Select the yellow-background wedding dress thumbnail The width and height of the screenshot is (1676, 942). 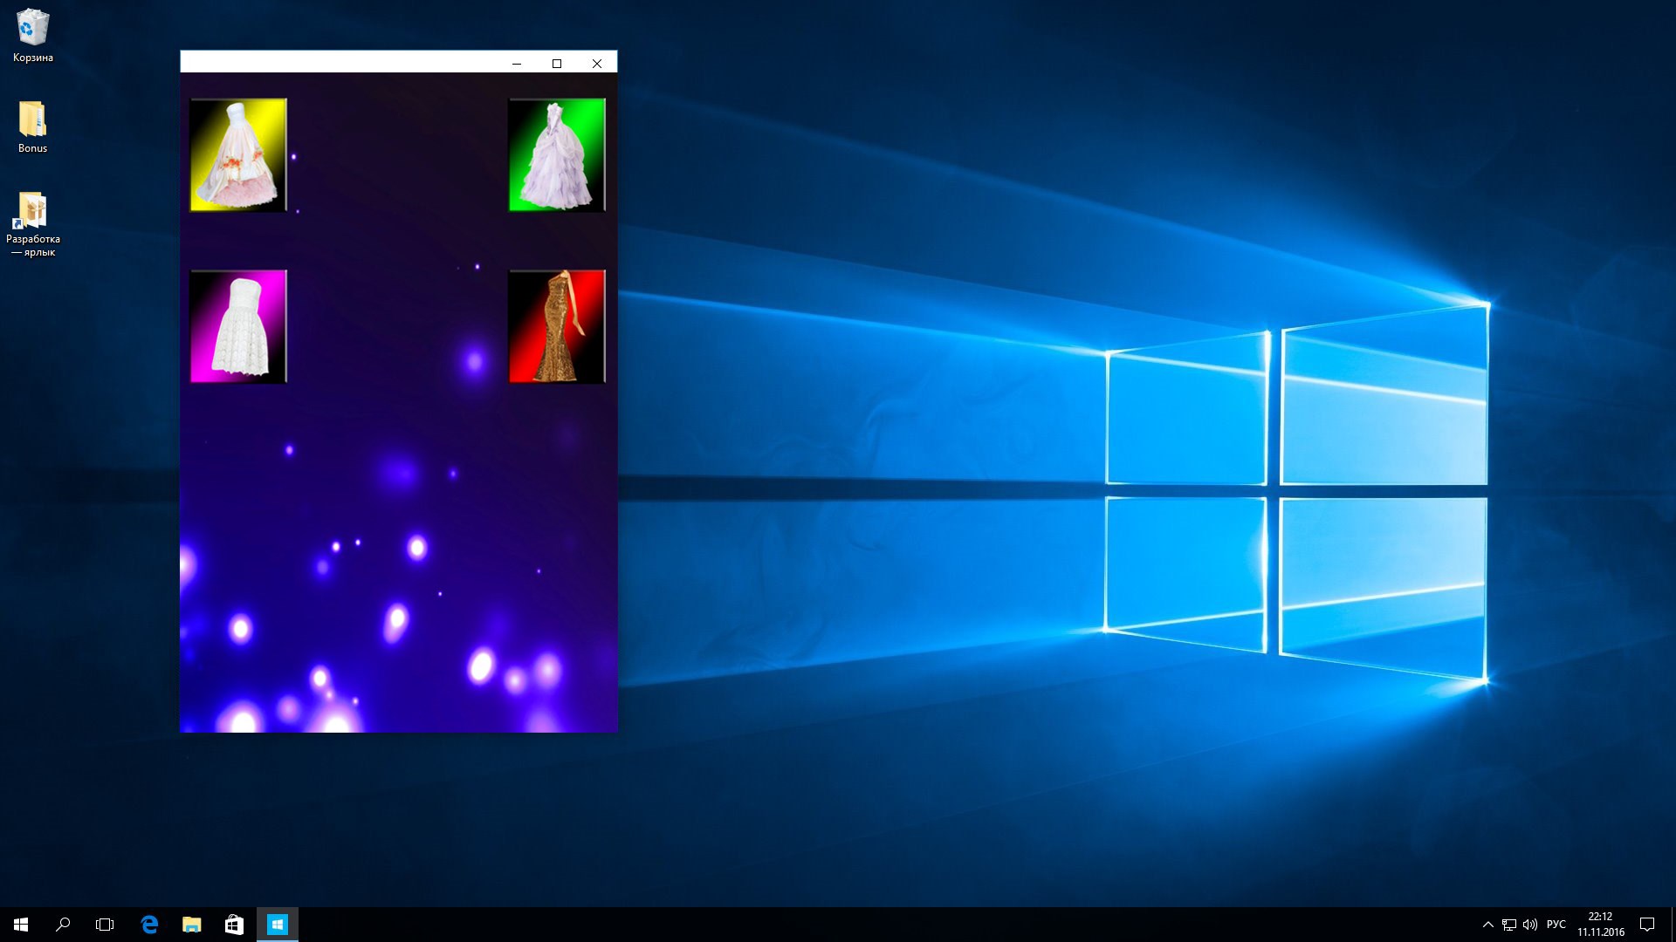pos(238,155)
